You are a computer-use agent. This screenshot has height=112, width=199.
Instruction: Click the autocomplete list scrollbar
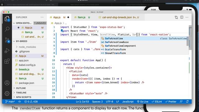[x=187, y=41]
